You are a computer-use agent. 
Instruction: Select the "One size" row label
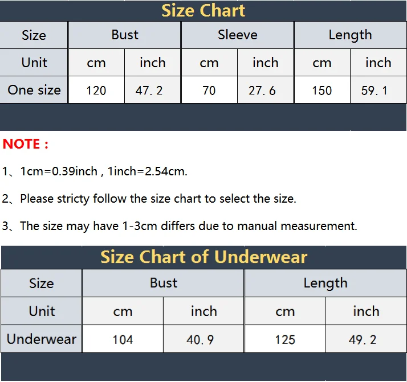(34, 89)
